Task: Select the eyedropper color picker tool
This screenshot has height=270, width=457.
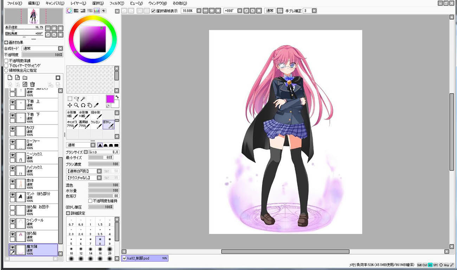Action: pyautogui.click(x=96, y=105)
